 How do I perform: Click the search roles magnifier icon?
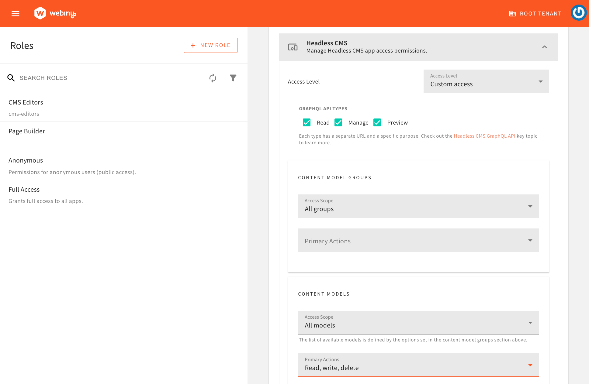pyautogui.click(x=11, y=78)
